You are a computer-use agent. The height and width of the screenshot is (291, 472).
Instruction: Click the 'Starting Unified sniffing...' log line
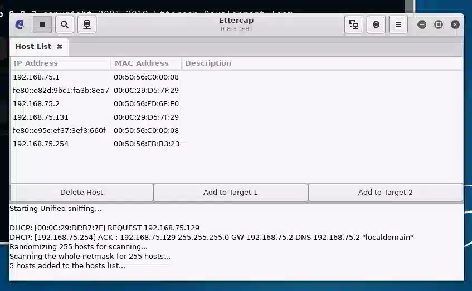[x=55, y=208]
